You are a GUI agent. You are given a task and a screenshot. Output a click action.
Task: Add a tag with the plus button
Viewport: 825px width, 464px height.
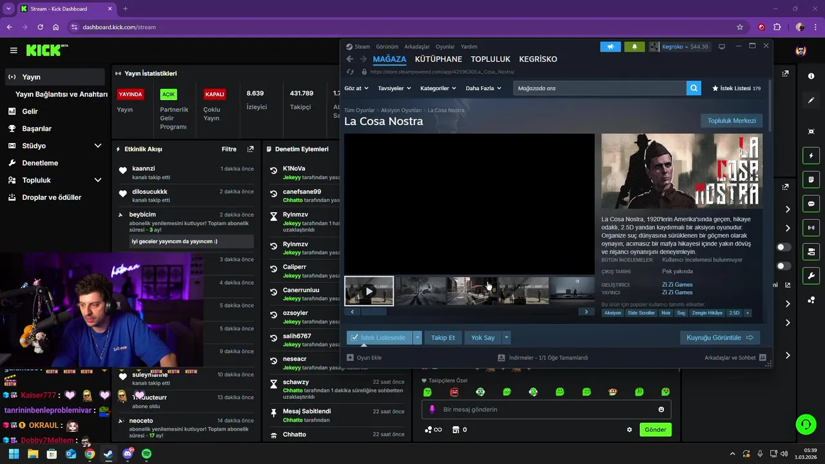(748, 313)
